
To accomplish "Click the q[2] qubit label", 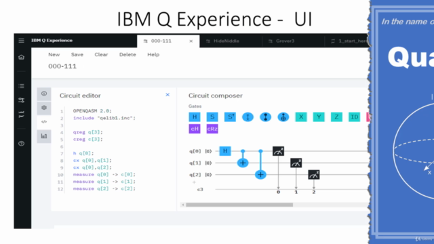I will tap(195, 175).
